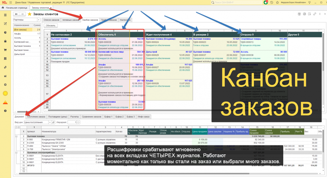Click the user name Федоров Борис Михайлович
Screen dimensions: 327x178
[x=293, y=3]
